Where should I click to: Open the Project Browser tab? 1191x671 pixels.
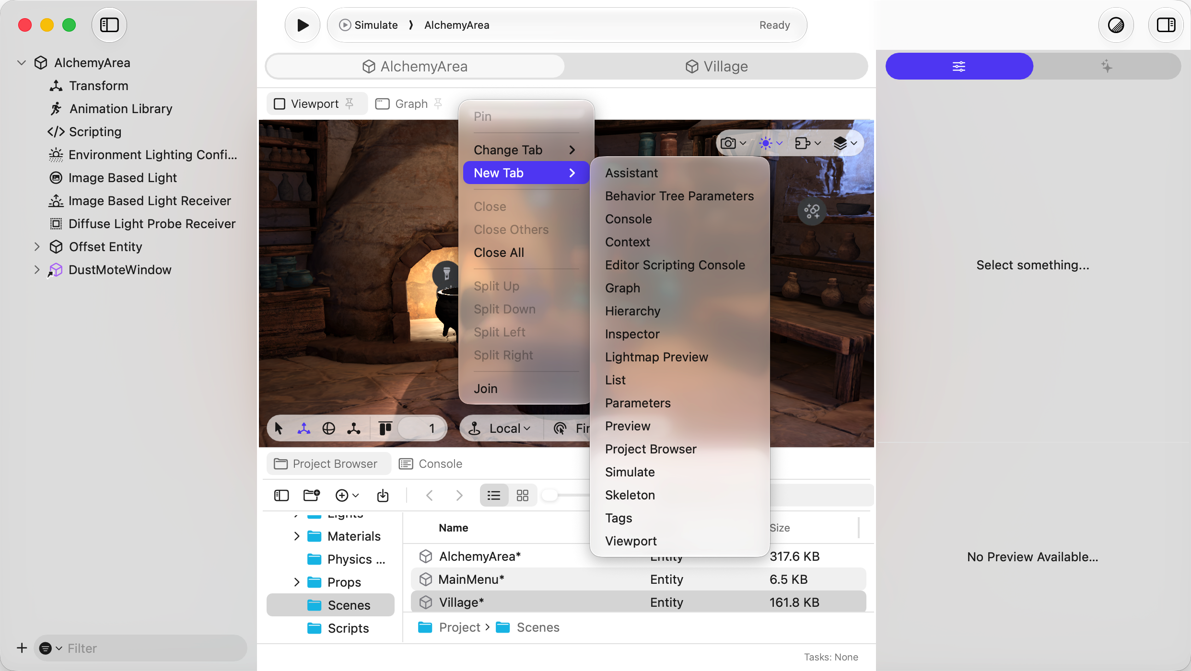coord(329,464)
